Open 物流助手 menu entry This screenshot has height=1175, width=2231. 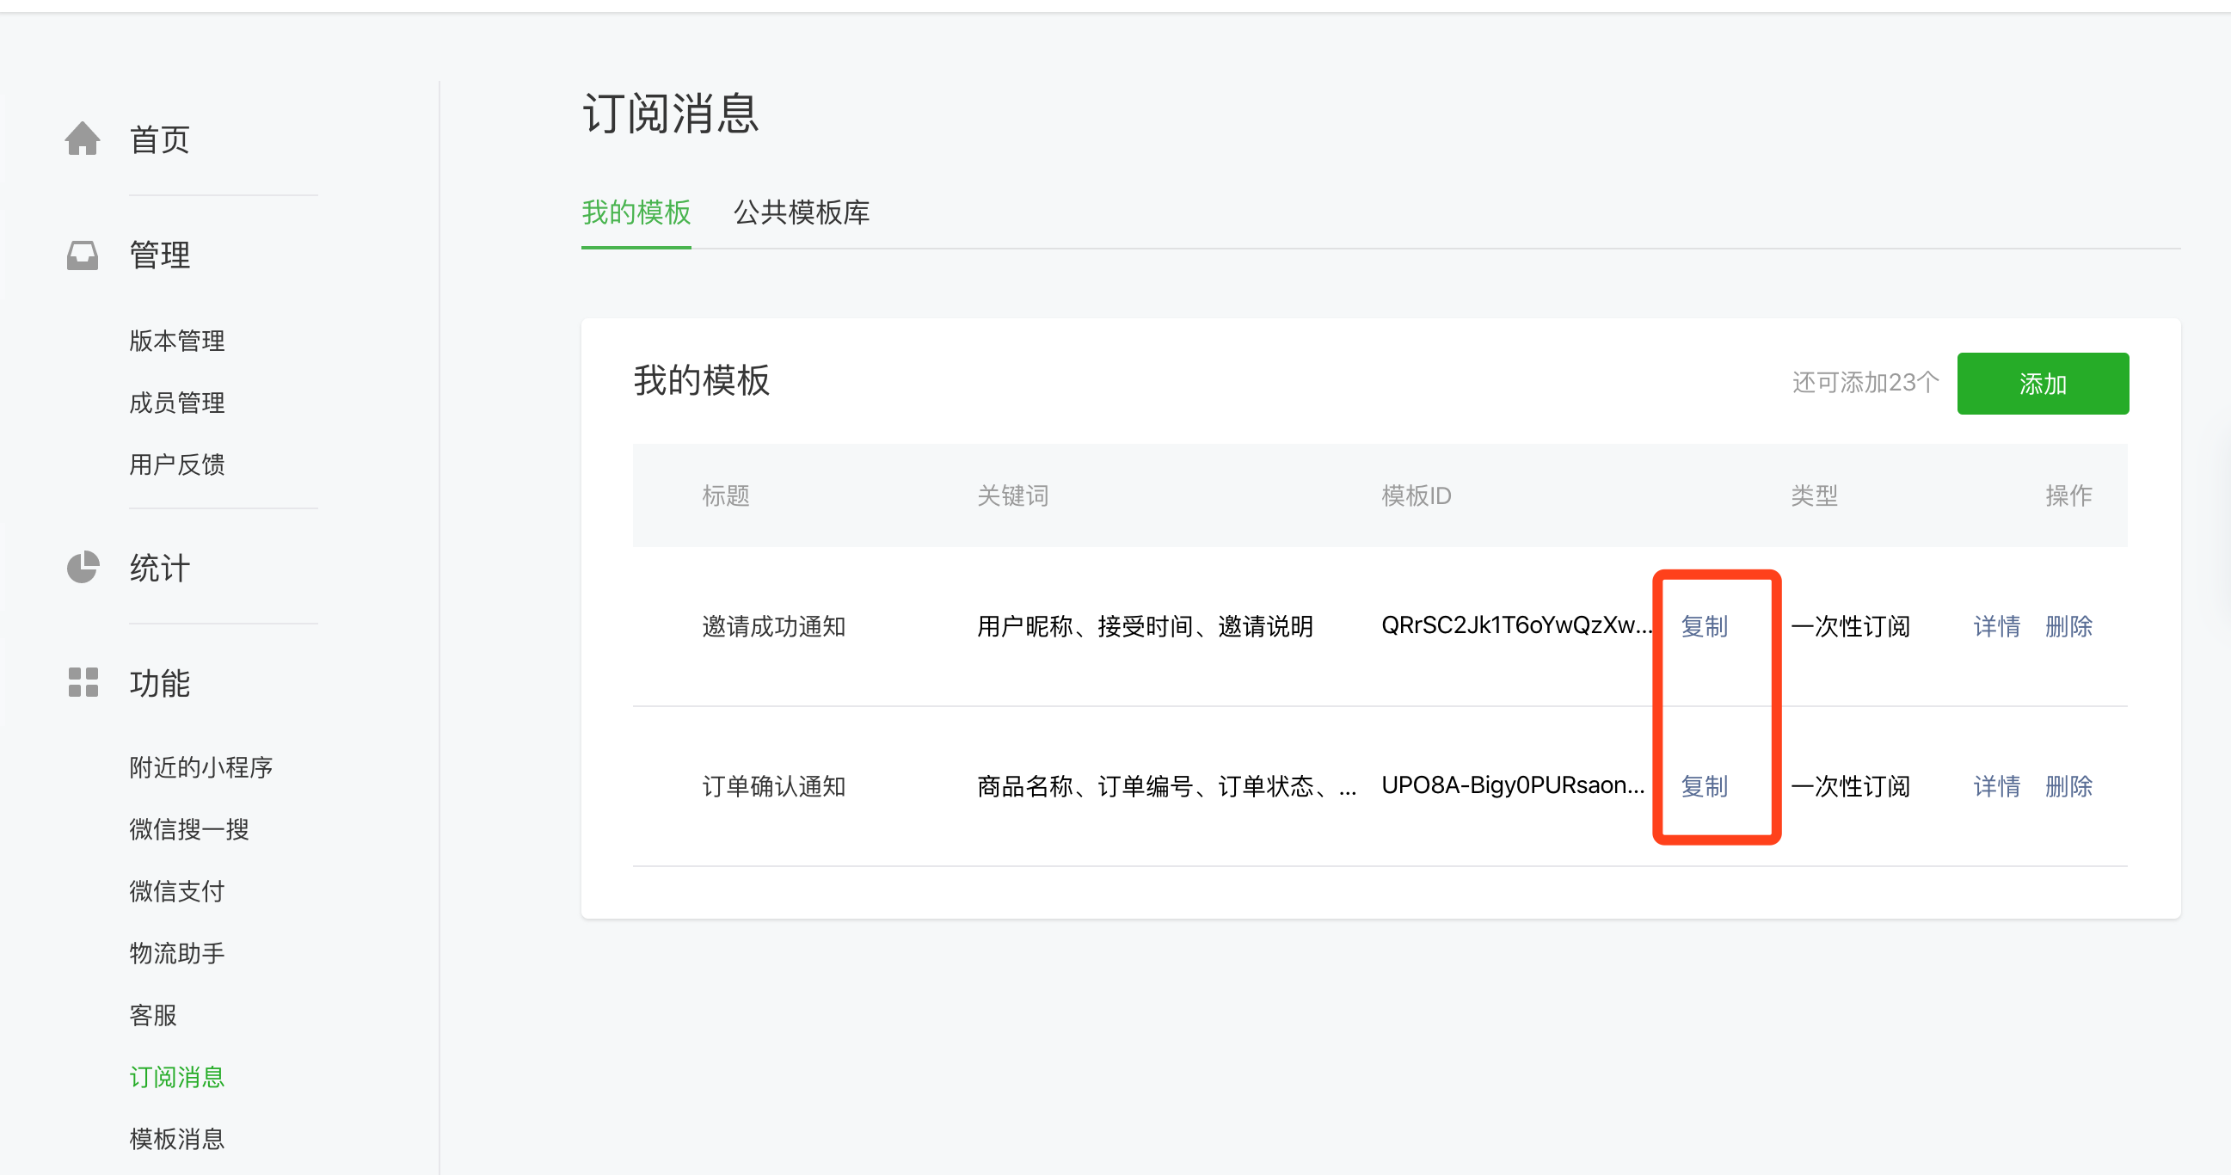pyautogui.click(x=176, y=953)
